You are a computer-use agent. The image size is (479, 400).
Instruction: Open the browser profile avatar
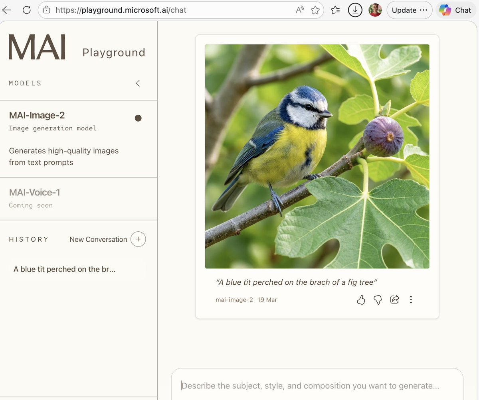click(x=375, y=10)
